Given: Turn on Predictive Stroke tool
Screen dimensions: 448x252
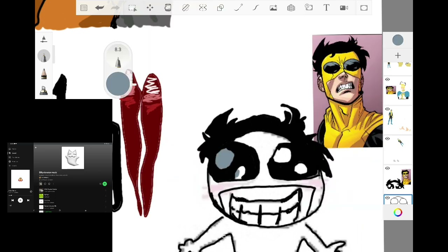Looking at the screenshot, I should click(x=238, y=8).
